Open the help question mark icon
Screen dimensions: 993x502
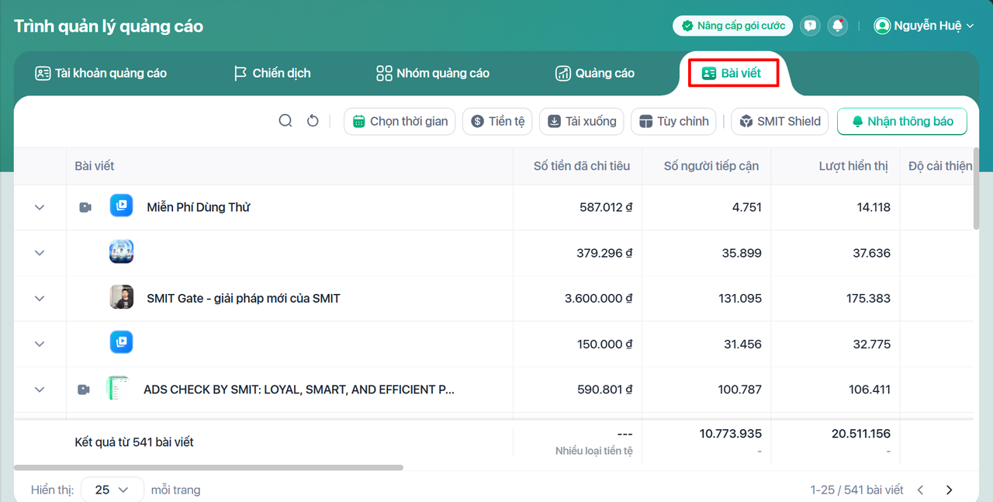click(x=810, y=26)
